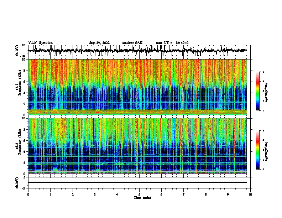The height and width of the screenshot is (218, 282).
Task: Select the date text "Sep. 29, 2022"
Action: click(99, 43)
